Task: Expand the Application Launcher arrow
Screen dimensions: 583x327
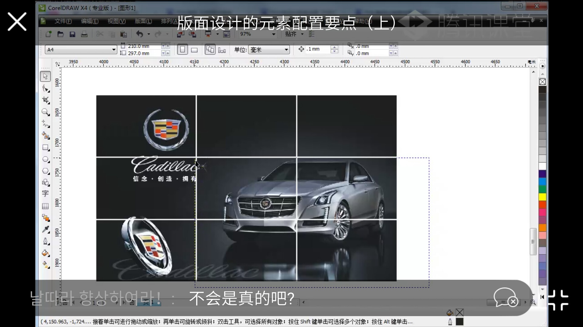Action: pos(217,34)
